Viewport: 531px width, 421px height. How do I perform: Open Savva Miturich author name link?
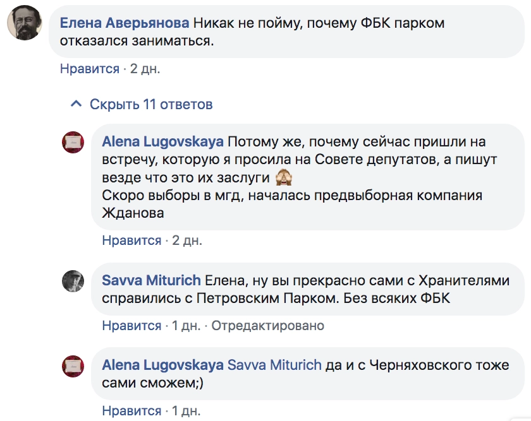point(151,280)
